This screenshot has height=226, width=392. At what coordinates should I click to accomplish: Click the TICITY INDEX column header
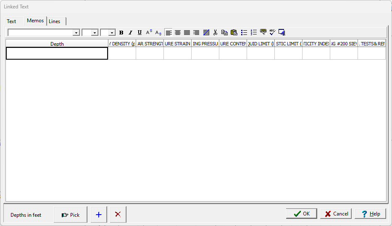pyautogui.click(x=316, y=44)
